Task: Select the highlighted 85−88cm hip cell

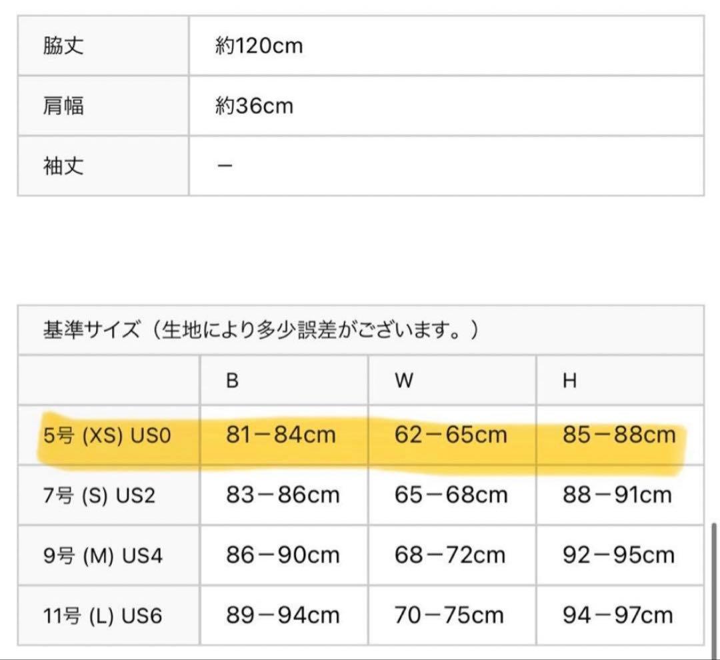Action: click(x=619, y=436)
